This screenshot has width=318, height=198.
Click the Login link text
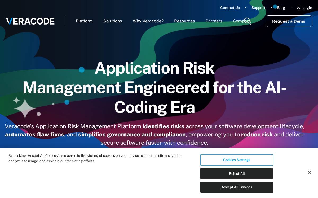(307, 8)
